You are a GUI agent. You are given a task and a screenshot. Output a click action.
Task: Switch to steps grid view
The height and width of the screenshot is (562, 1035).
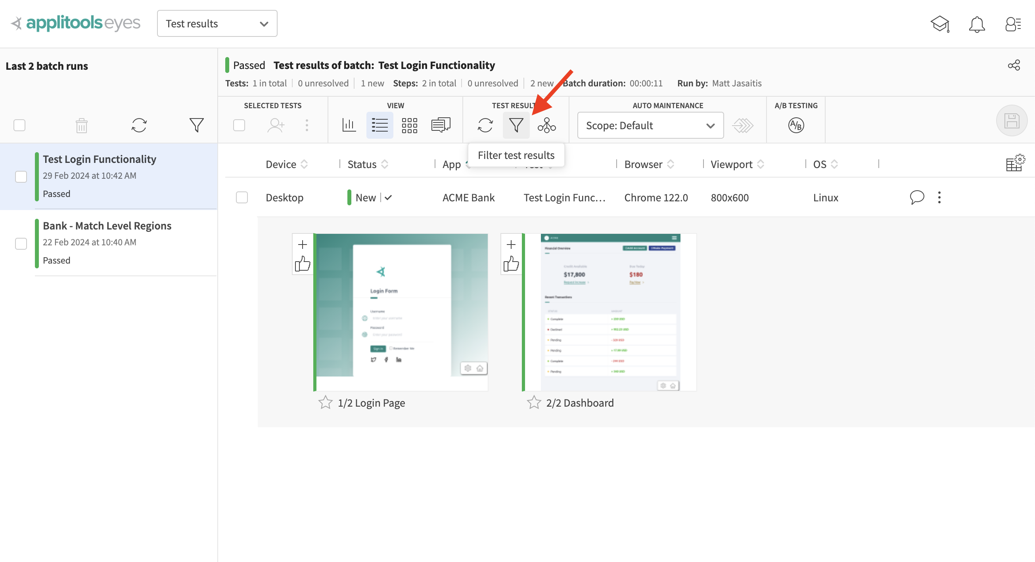click(x=410, y=125)
